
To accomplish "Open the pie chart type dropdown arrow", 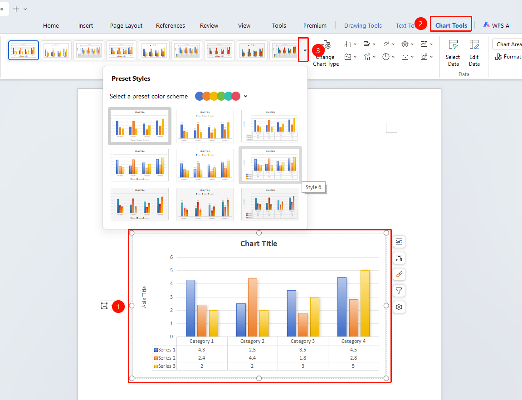I will click(x=393, y=57).
